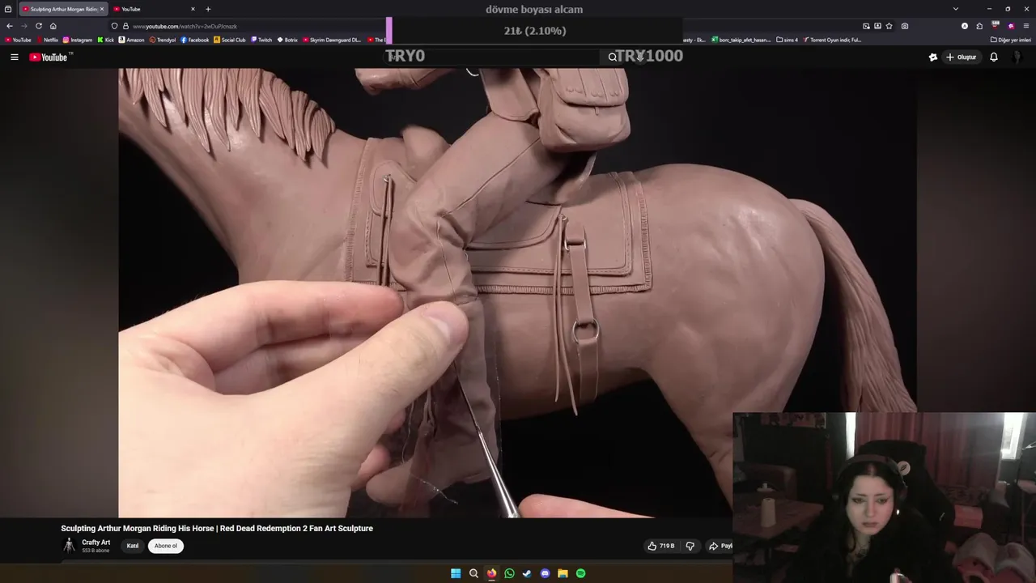Click the Crafty Art channel avatar
1036x583 pixels.
(x=70, y=546)
